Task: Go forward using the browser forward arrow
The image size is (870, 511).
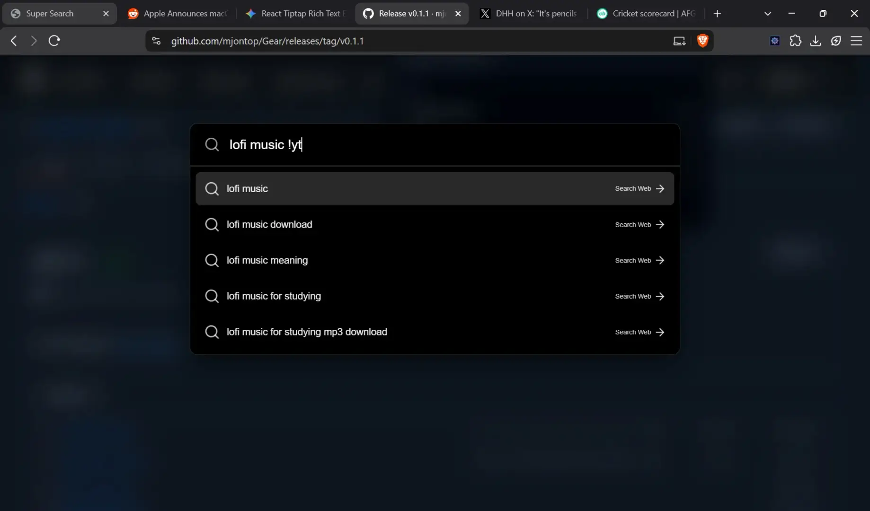Action: pos(34,41)
